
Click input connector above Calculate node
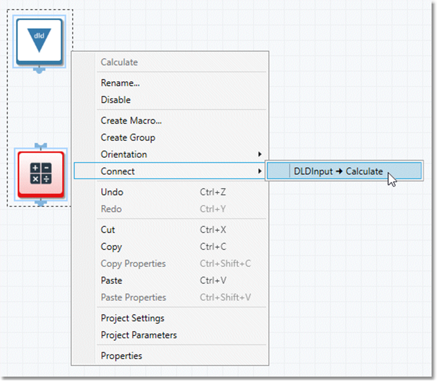click(41, 146)
